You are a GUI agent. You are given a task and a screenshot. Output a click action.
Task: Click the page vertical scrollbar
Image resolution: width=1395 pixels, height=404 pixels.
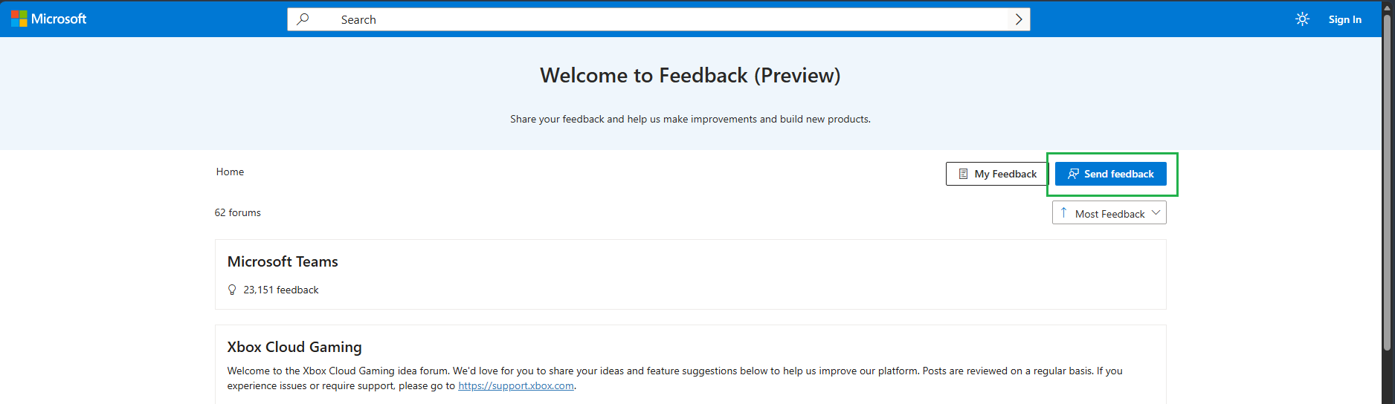pyautogui.click(x=1388, y=183)
